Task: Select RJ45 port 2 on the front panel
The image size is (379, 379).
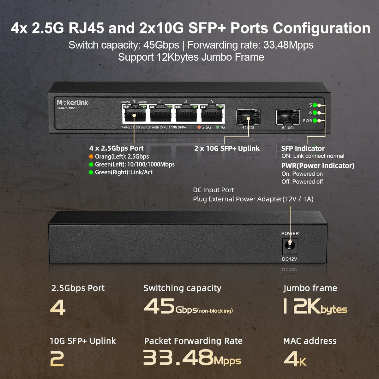Action: pos(160,114)
